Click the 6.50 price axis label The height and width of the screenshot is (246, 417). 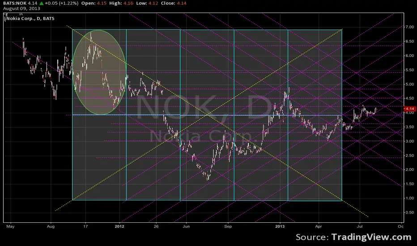tap(409, 41)
